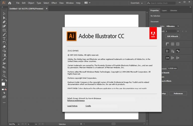Select the Gradient tool

pyautogui.click(x=4, y=55)
